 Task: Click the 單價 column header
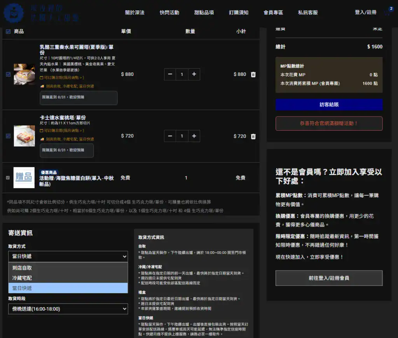[x=126, y=31]
